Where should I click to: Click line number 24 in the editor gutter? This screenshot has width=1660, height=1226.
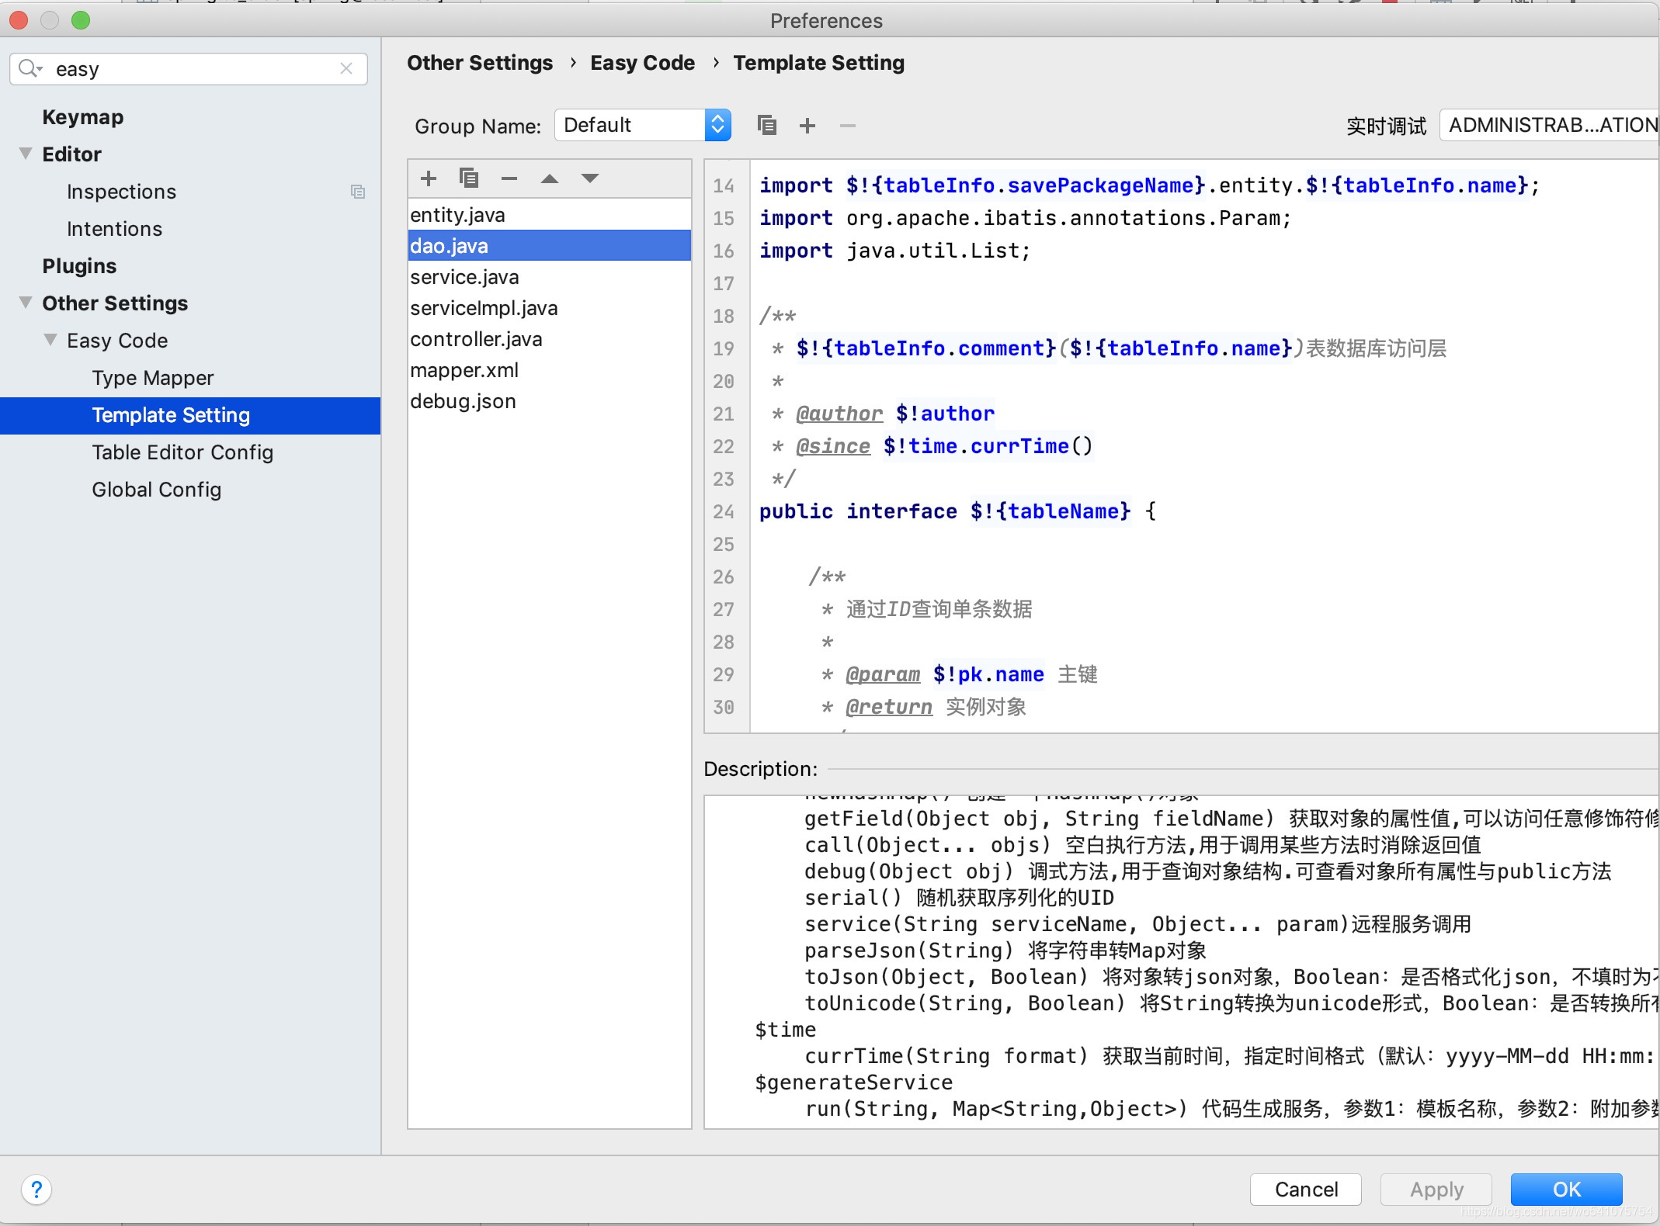pos(724,511)
